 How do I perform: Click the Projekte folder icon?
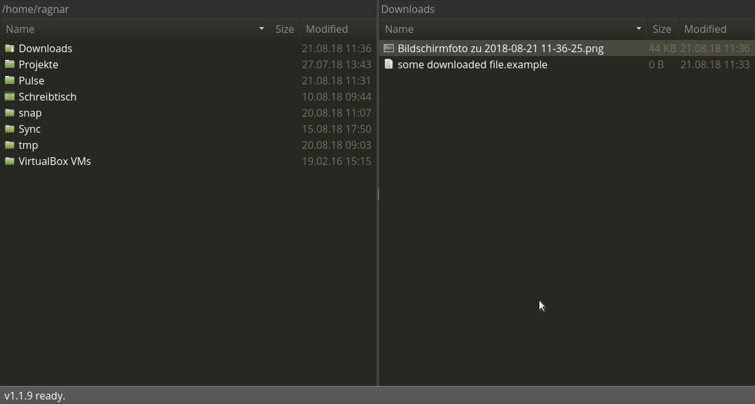coord(10,64)
